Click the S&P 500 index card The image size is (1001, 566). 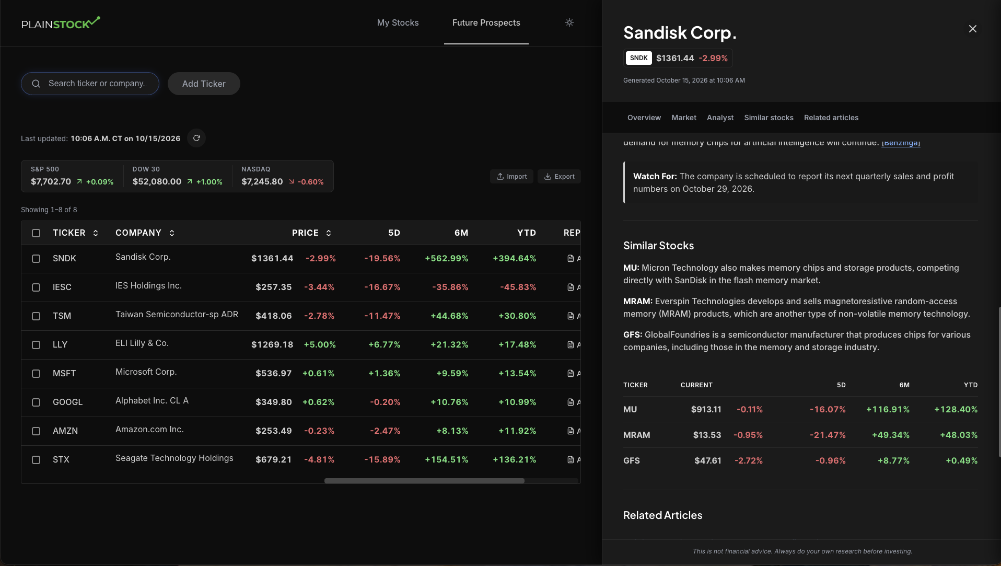pos(72,176)
